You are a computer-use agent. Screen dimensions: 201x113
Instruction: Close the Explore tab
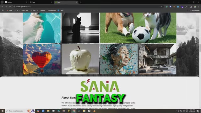[x=27, y=2]
